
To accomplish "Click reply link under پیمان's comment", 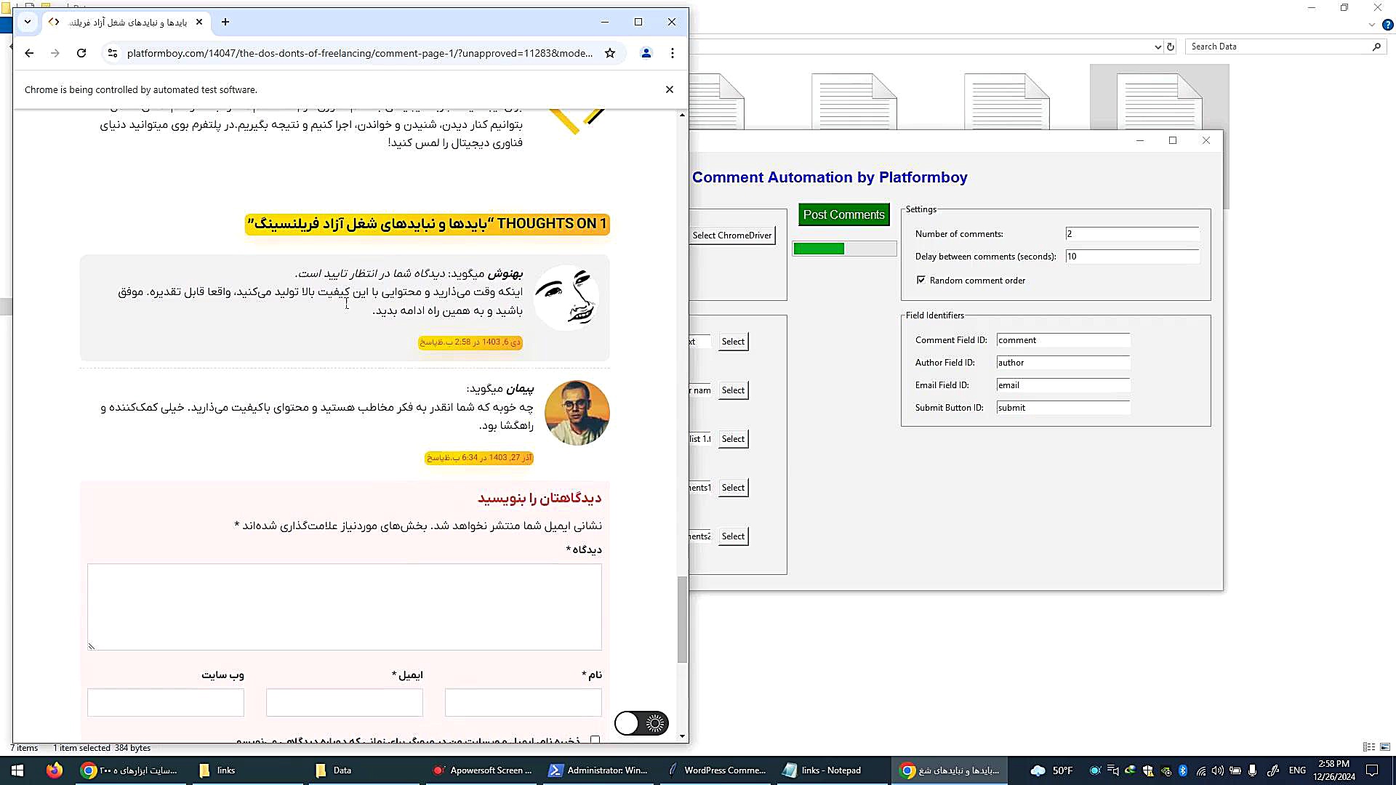I will (x=437, y=458).
